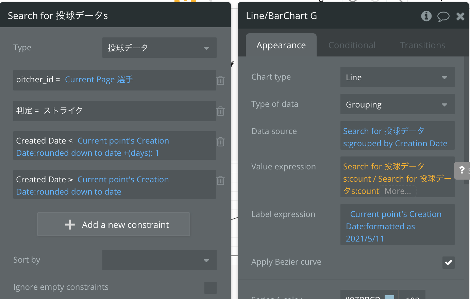This screenshot has width=470, height=299.
Task: Switch to the Transitions tab
Action: click(x=422, y=45)
